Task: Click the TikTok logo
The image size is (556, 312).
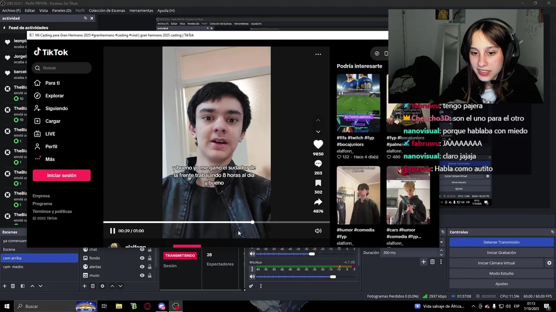Action: [51, 52]
